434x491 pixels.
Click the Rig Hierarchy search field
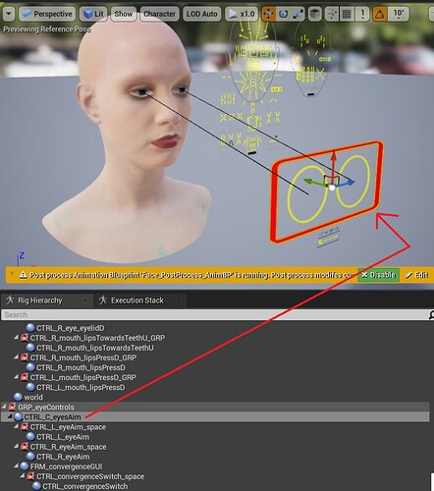[214, 315]
